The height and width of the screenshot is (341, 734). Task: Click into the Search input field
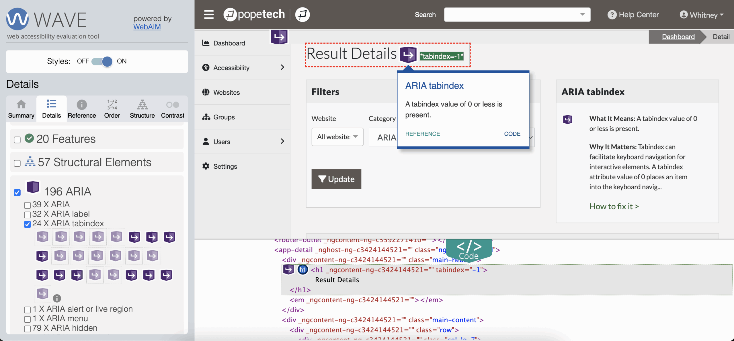tap(510, 15)
